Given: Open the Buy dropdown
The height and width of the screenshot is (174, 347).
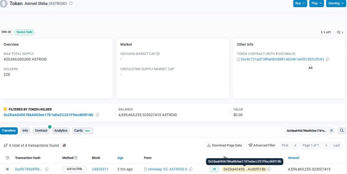Looking at the screenshot, I should (x=300, y=3).
